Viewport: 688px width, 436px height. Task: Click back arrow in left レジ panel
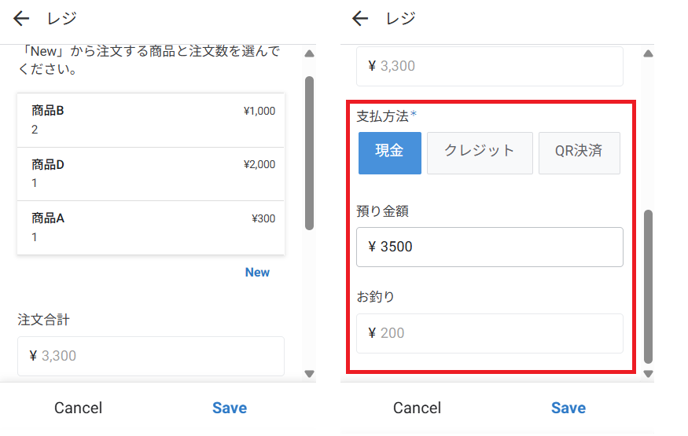[21, 18]
